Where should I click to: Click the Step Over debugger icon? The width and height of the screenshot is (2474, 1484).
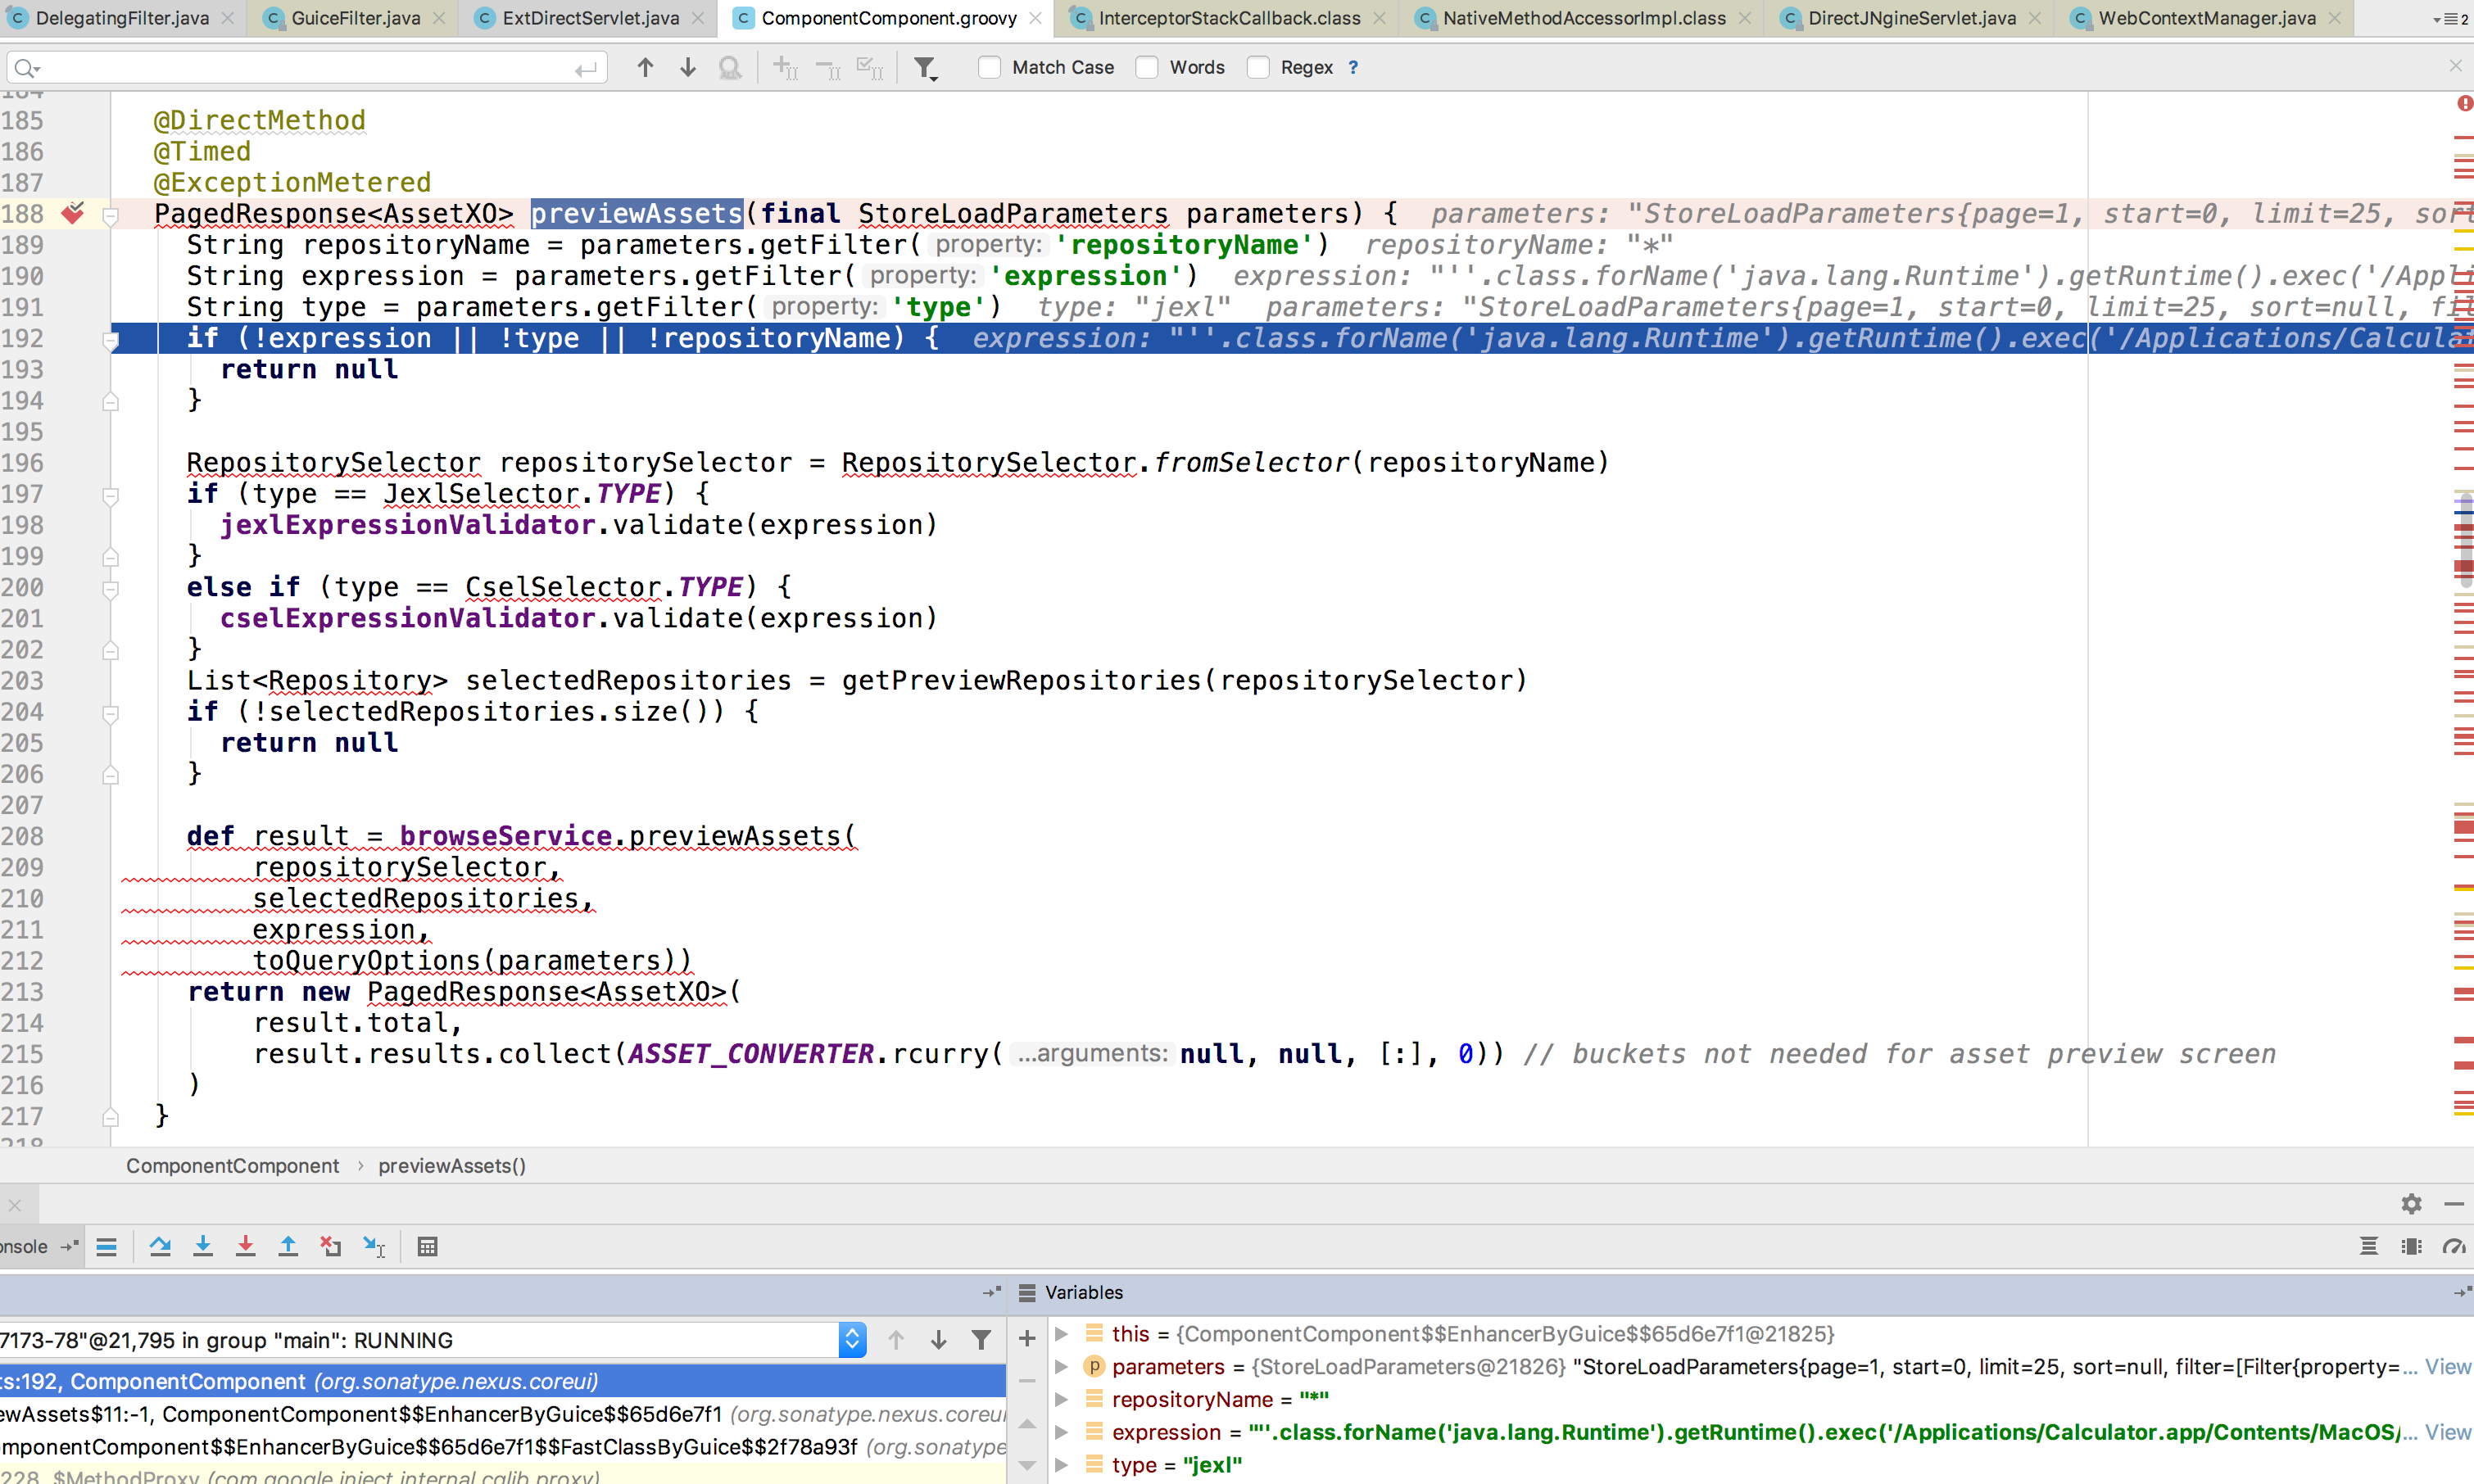[160, 1246]
